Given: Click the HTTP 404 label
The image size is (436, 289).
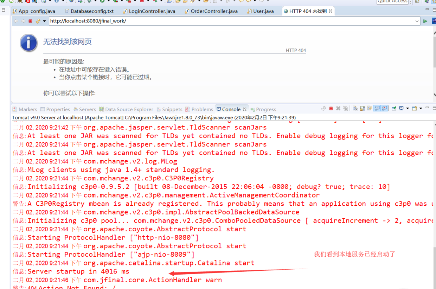Looking at the screenshot, I should [x=296, y=50].
